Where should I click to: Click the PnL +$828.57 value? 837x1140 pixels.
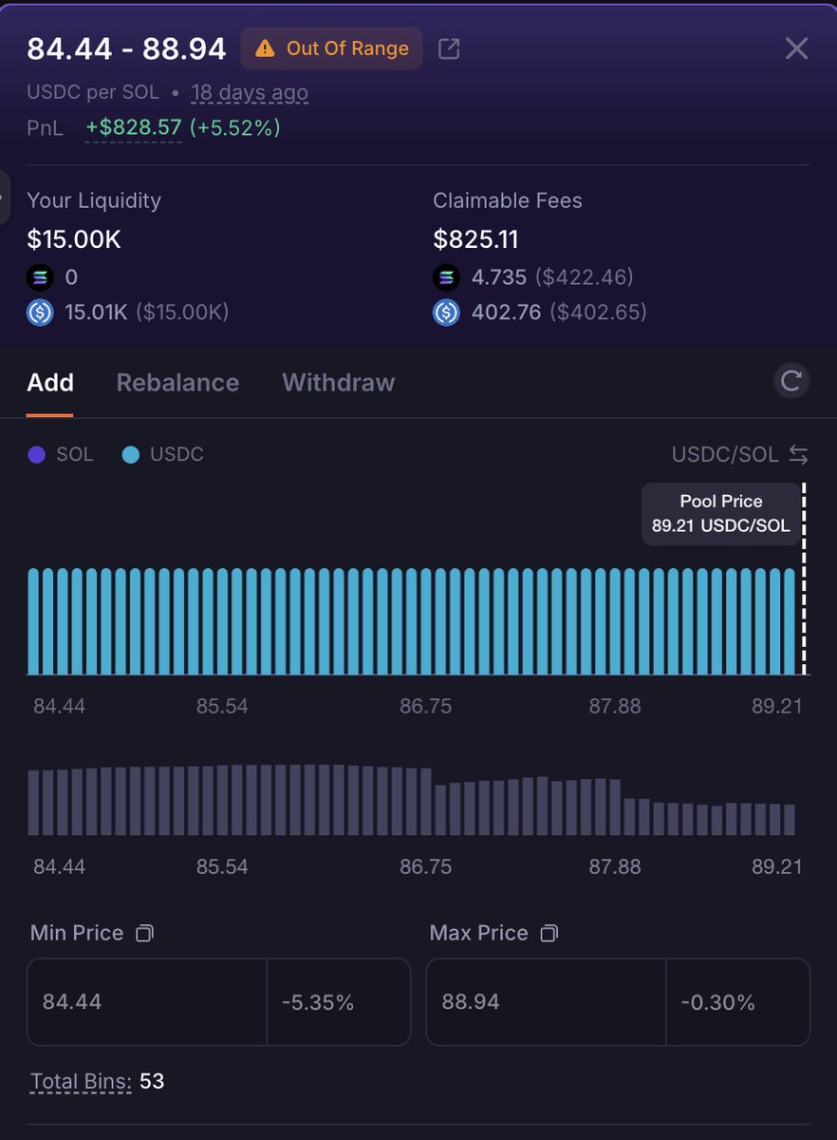pos(133,127)
